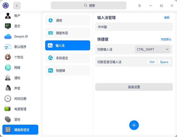The width and height of the screenshot is (177, 137).
Task: Open the 默认程序 default apps icon
Action: (x=8, y=47)
